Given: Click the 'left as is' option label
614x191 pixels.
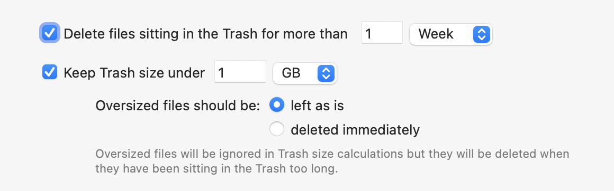Looking at the screenshot, I should [317, 106].
